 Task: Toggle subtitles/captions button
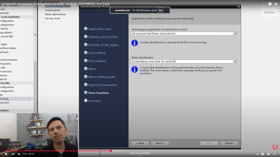tap(262, 154)
